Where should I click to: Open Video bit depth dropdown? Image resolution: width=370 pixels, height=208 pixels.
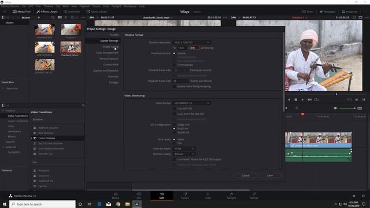184,148
